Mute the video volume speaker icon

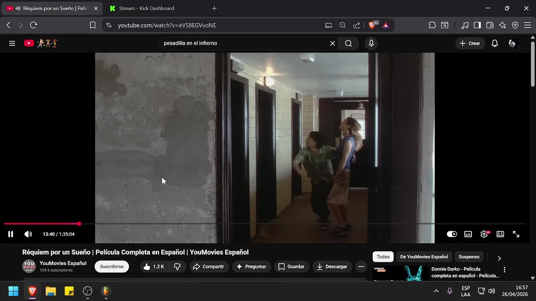coord(28,234)
